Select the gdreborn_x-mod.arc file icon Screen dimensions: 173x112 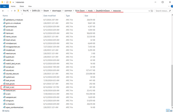tap(4, 20)
